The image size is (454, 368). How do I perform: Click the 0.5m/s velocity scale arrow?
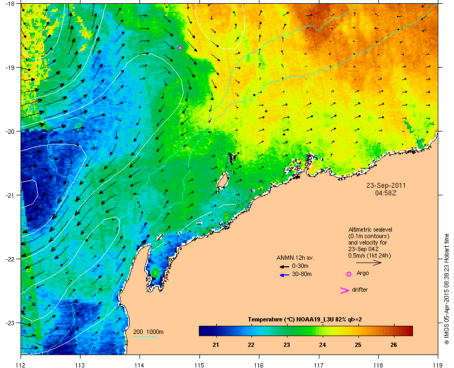tap(369, 262)
